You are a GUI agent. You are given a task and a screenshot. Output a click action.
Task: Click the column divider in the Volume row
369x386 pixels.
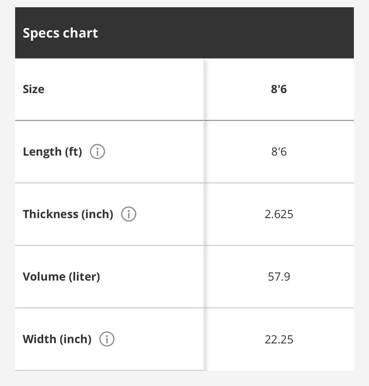point(204,277)
